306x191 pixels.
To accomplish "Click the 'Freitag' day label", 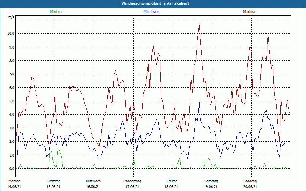I will point(172,181).
